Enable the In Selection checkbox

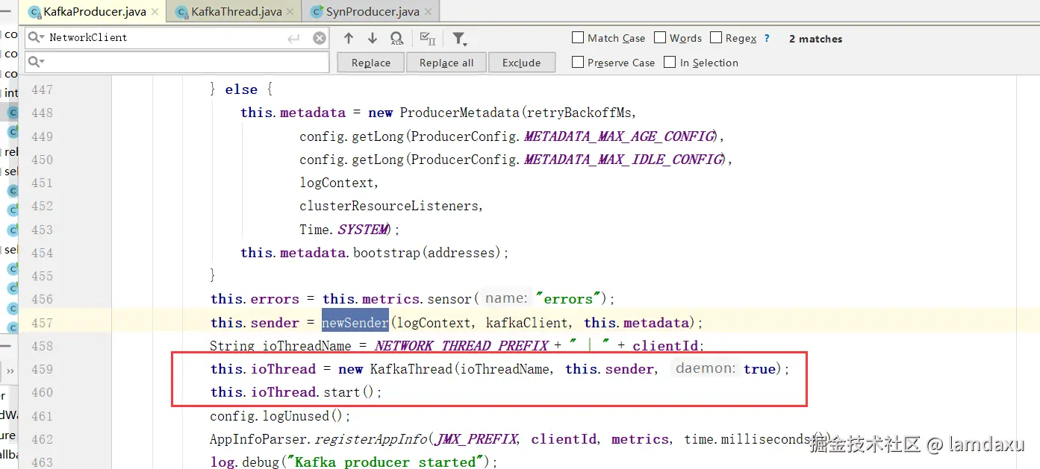[670, 62]
